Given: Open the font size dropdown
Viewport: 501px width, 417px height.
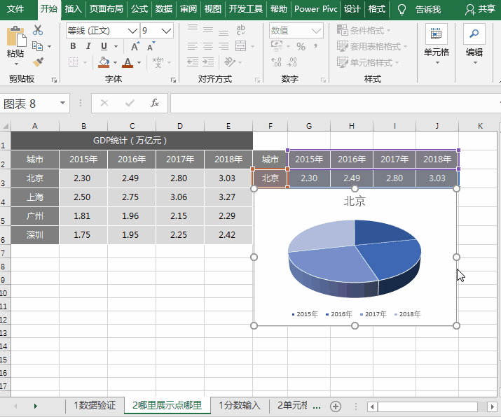Looking at the screenshot, I should (x=166, y=31).
